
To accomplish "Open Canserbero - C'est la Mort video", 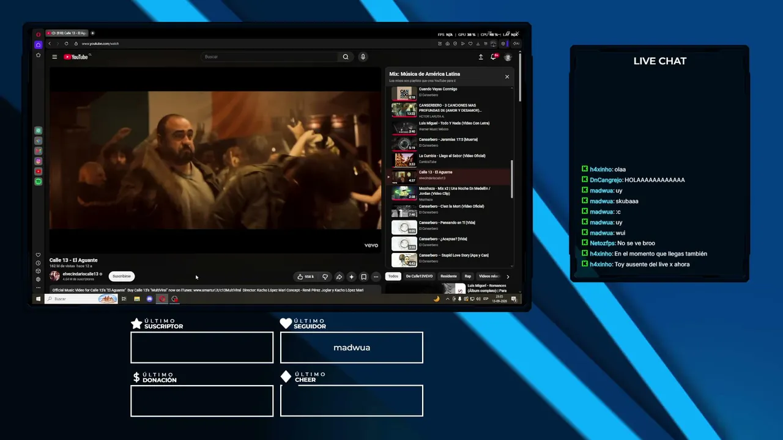I will (450, 210).
